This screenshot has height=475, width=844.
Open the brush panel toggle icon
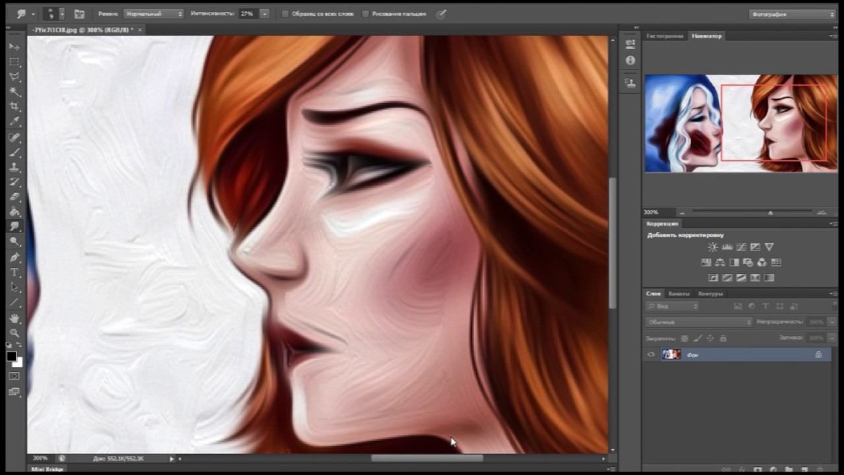pyautogui.click(x=79, y=13)
